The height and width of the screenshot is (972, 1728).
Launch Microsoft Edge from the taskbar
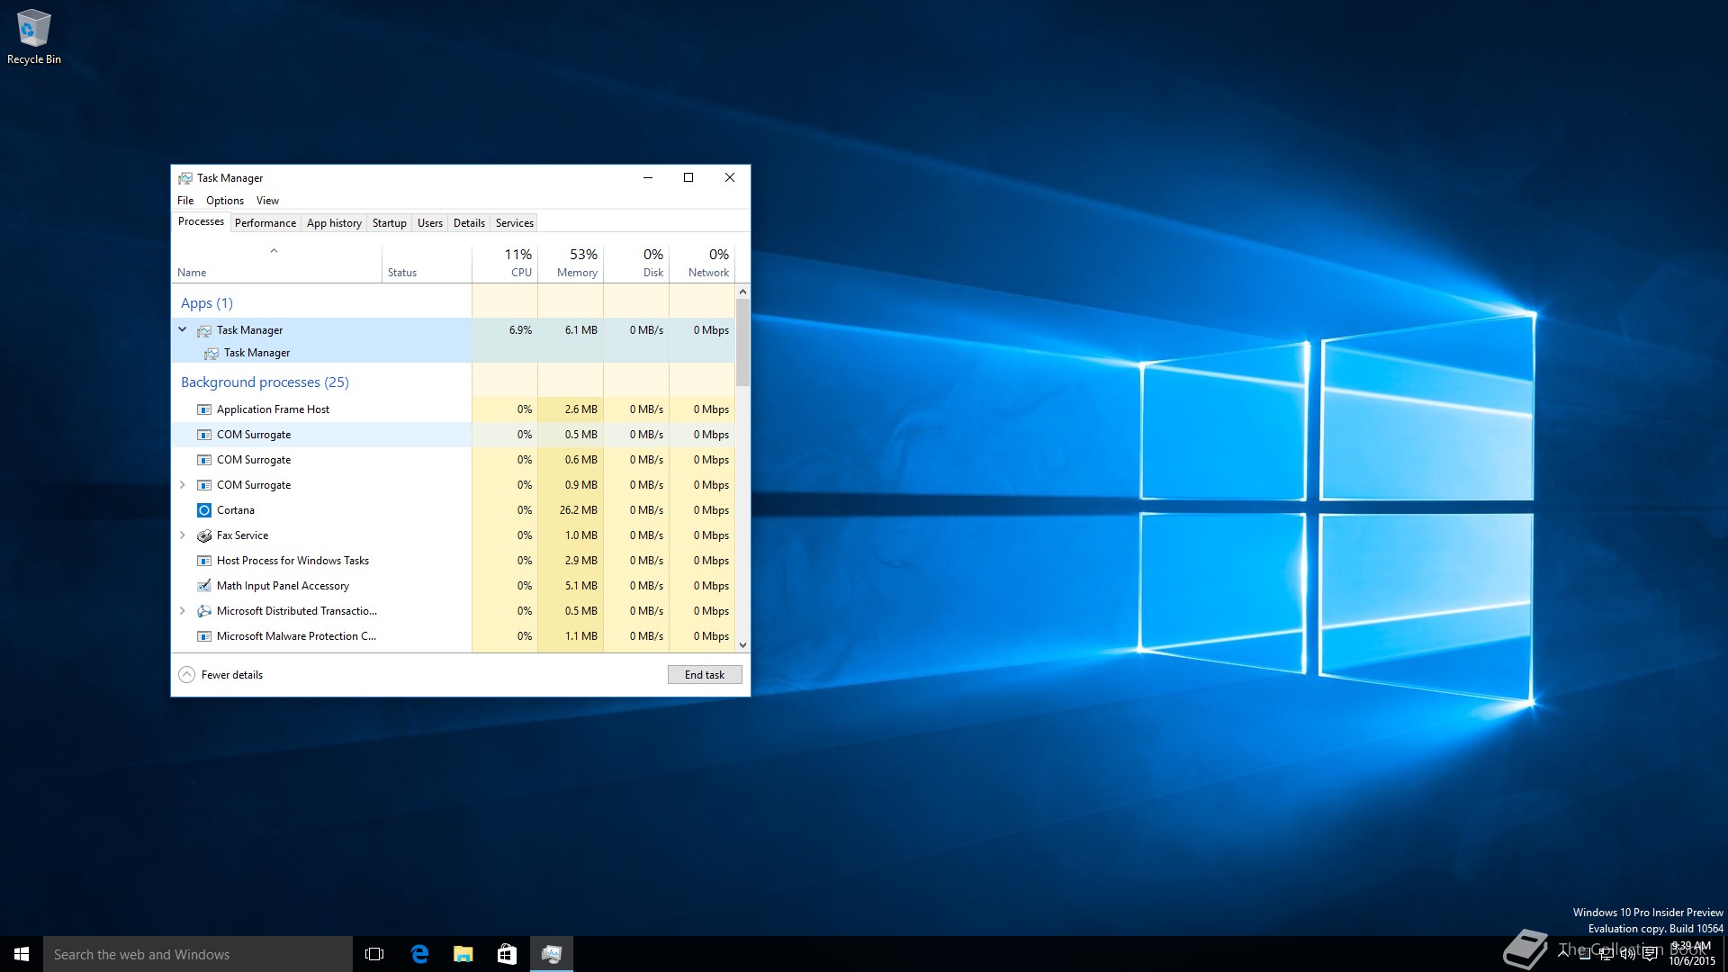point(419,954)
